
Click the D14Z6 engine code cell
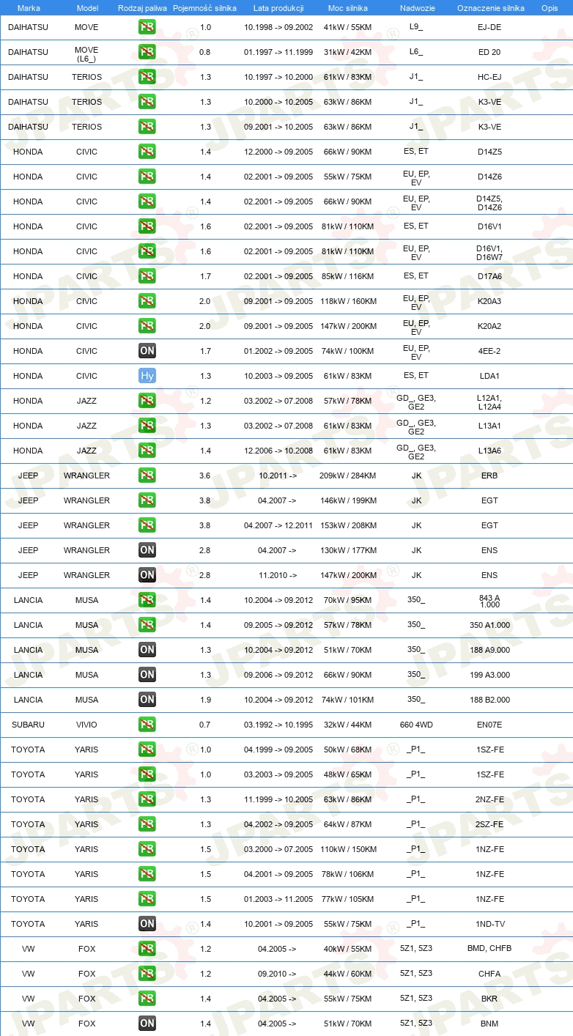point(489,177)
